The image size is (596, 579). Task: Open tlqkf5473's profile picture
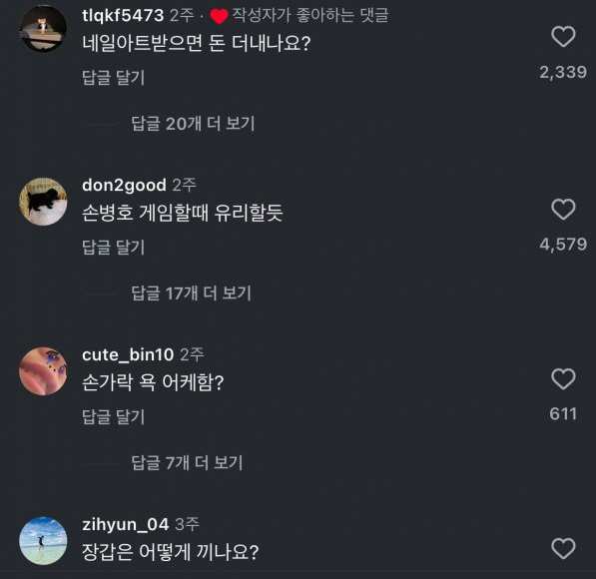click(43, 29)
